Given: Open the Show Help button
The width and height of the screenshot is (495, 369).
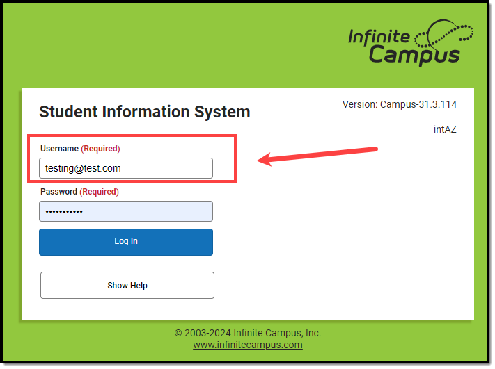Looking at the screenshot, I should tap(127, 285).
